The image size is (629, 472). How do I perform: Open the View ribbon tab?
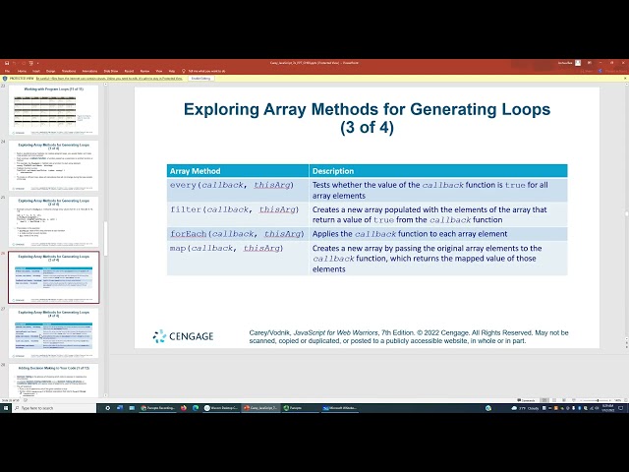[159, 71]
